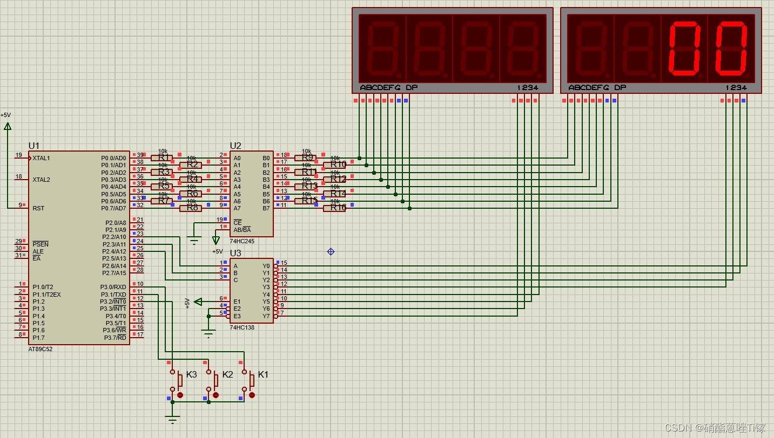This screenshot has height=438, width=774.
Task: Click the blue origin crosshair marker
Action: pos(331,251)
